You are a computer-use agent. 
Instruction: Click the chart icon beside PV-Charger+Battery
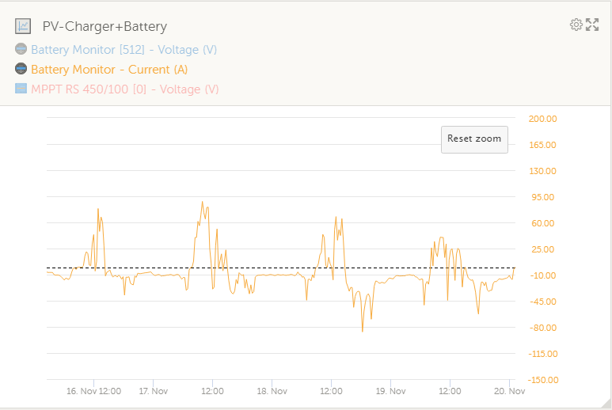pos(23,26)
